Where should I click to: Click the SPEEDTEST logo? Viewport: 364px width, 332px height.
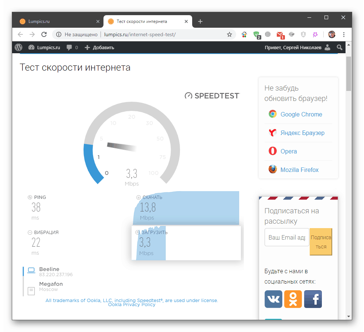click(212, 96)
